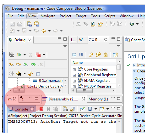
Task: Switch to the W... tab
Action: (x=82, y=40)
